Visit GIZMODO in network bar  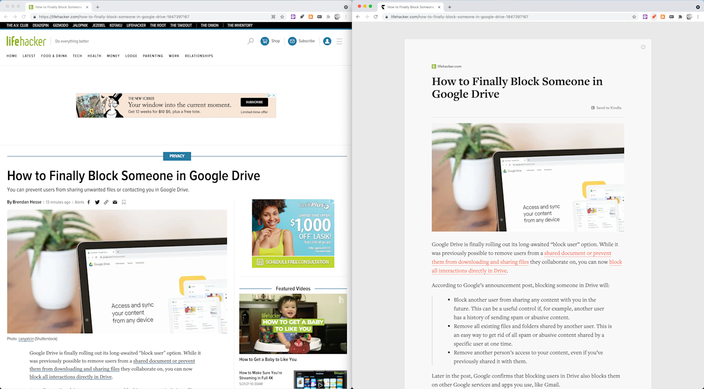click(x=60, y=25)
